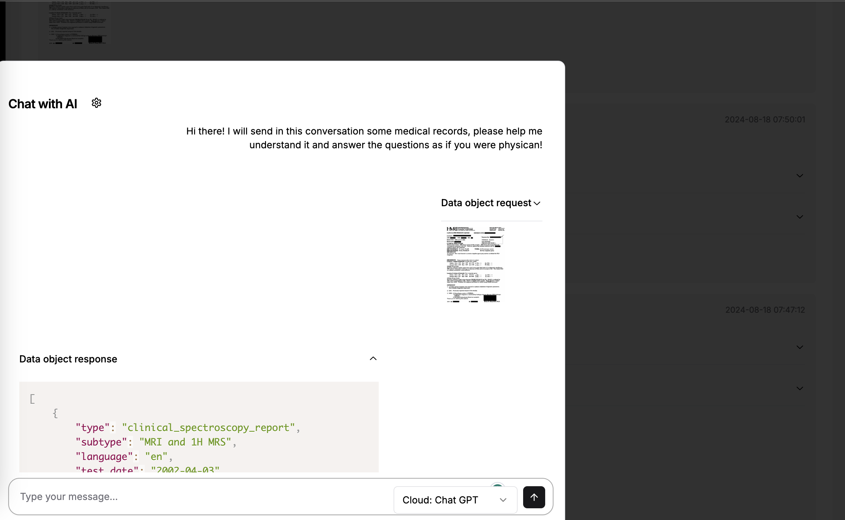
Task: Click the document thumbnail at top left
Action: click(79, 23)
